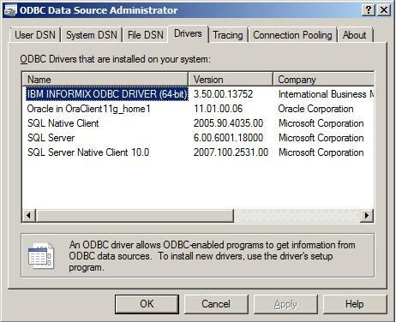This screenshot has height=322, width=396.
Task: Click version 2007.100.2531.00 cell
Action: pyautogui.click(x=231, y=152)
